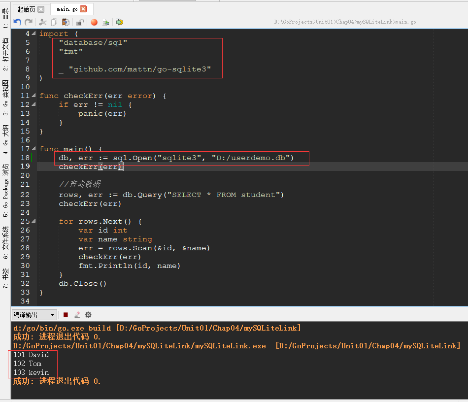
Task: Open output panel settings via gear icon
Action: pyautogui.click(x=88, y=314)
